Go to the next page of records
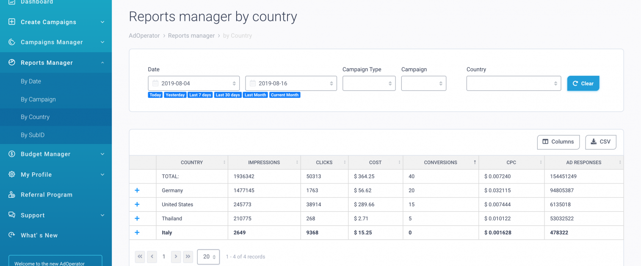The image size is (641, 266). pyautogui.click(x=176, y=257)
